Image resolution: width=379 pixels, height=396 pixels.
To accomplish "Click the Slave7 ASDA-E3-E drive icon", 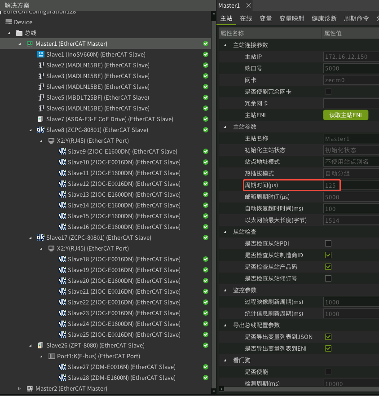I will coord(40,119).
